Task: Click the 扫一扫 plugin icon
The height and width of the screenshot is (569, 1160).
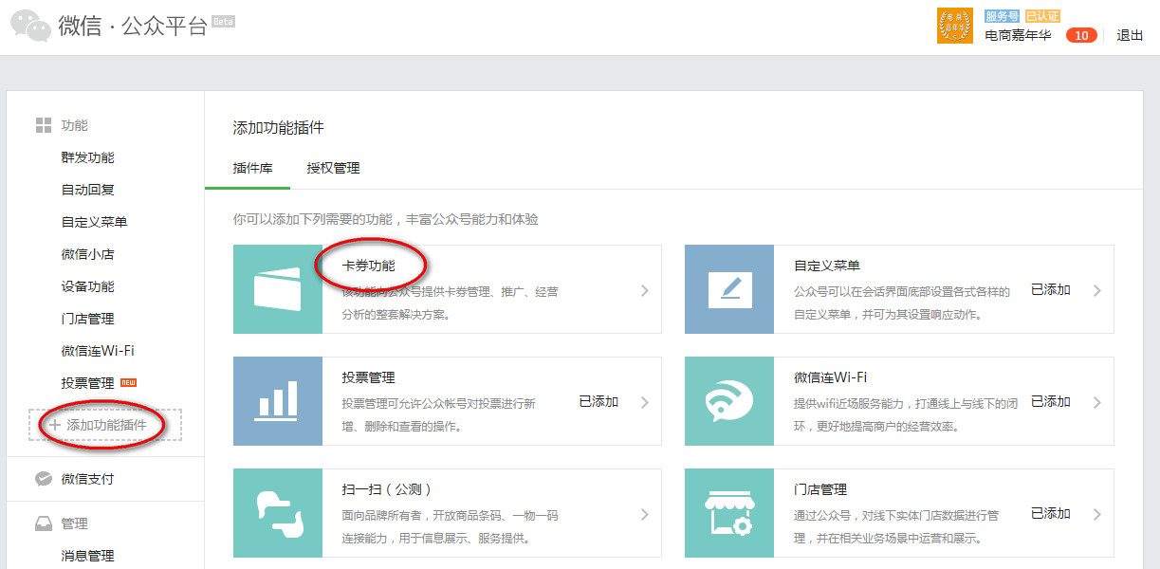Action: [x=278, y=513]
